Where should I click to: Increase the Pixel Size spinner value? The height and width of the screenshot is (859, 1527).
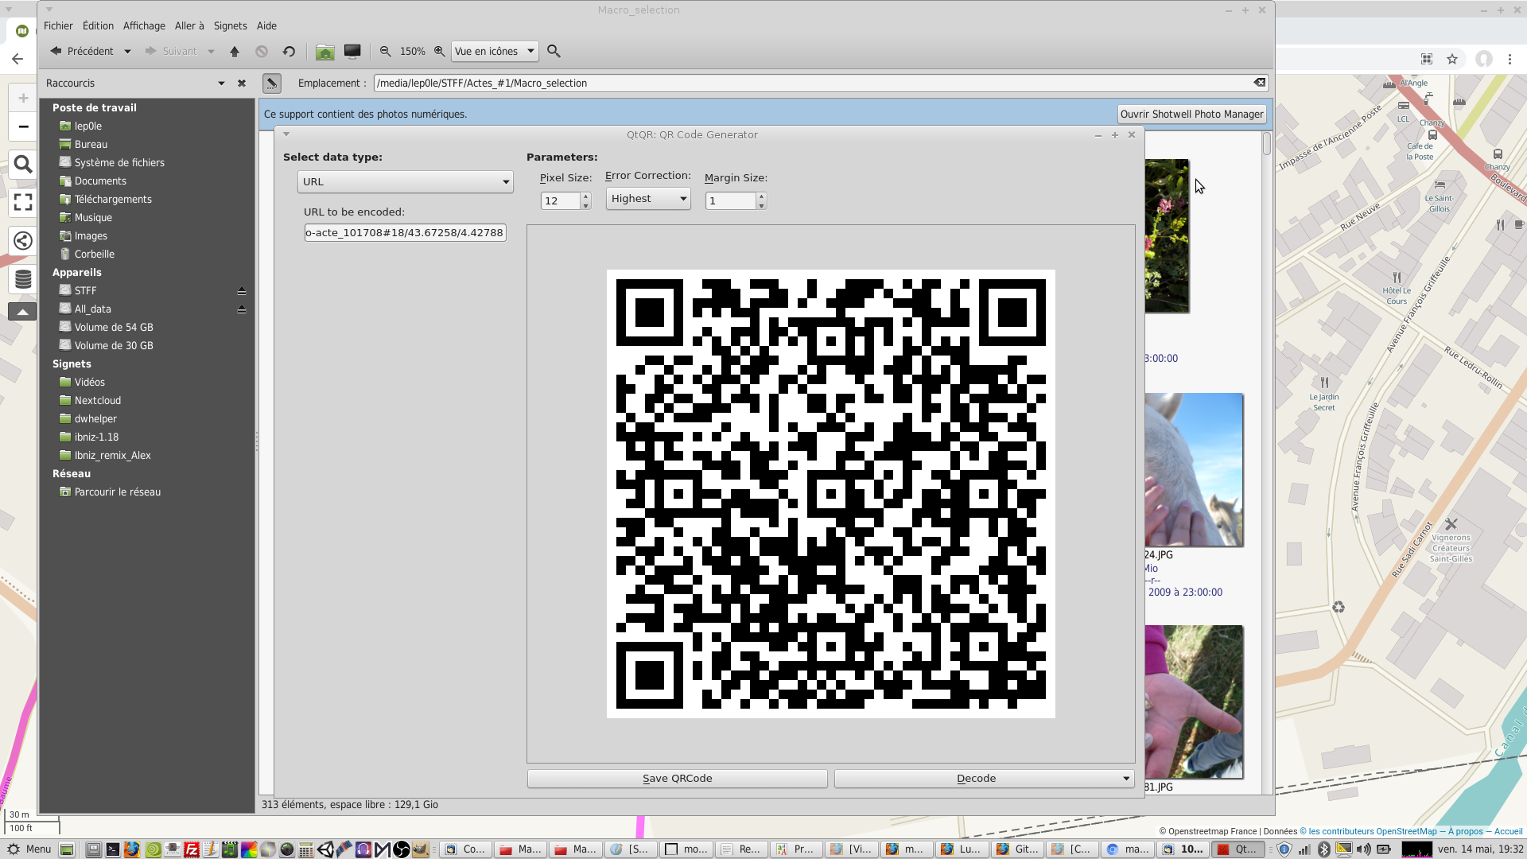pyautogui.click(x=586, y=196)
